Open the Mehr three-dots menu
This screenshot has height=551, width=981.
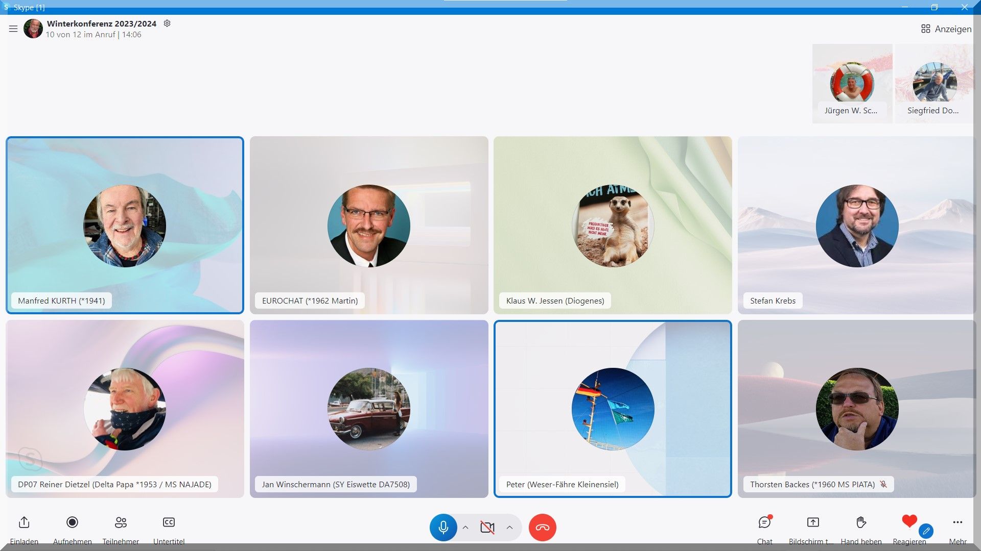[957, 522]
